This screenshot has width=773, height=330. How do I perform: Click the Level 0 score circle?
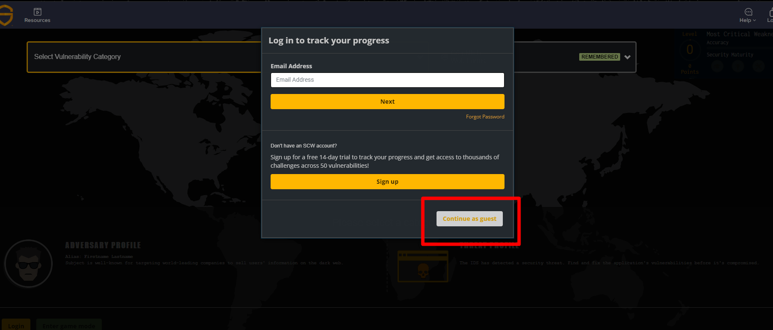pyautogui.click(x=689, y=50)
